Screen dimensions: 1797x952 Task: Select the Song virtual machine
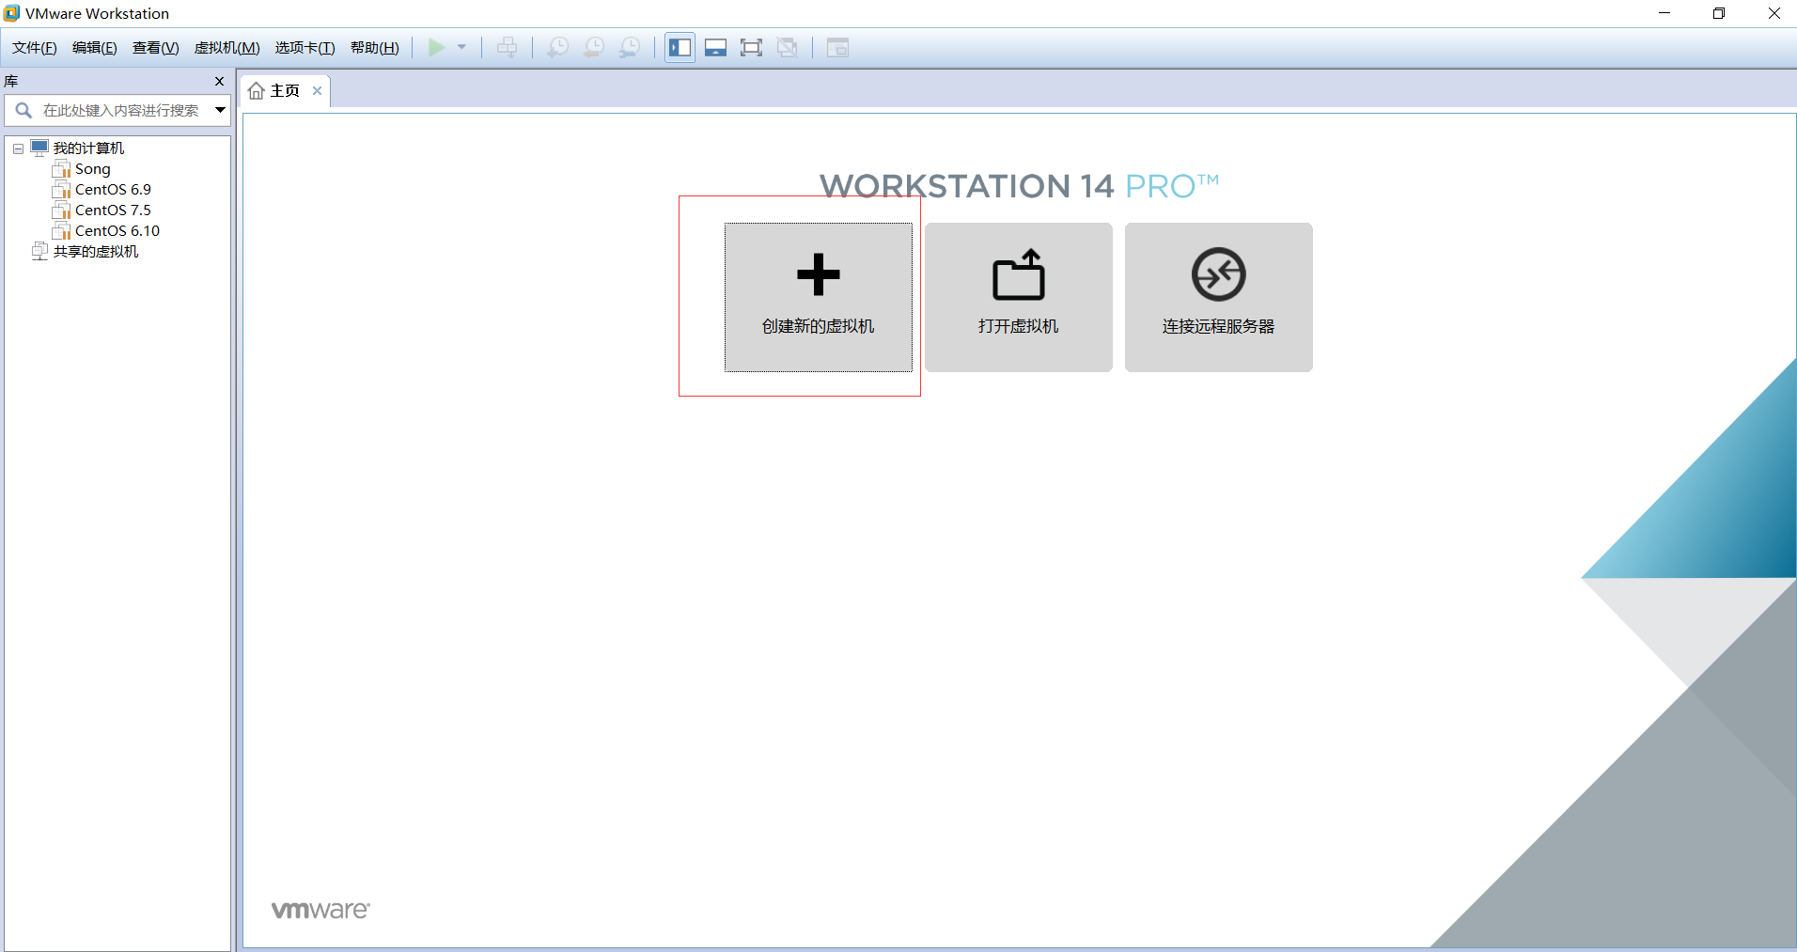(x=92, y=169)
